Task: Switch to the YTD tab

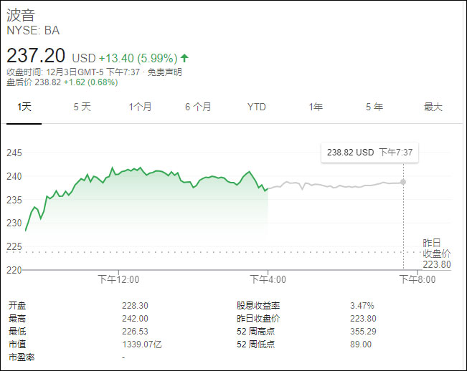Action: tap(256, 107)
